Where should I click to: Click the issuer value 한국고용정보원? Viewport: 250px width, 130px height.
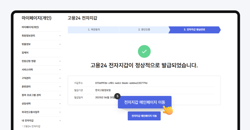[103, 90]
